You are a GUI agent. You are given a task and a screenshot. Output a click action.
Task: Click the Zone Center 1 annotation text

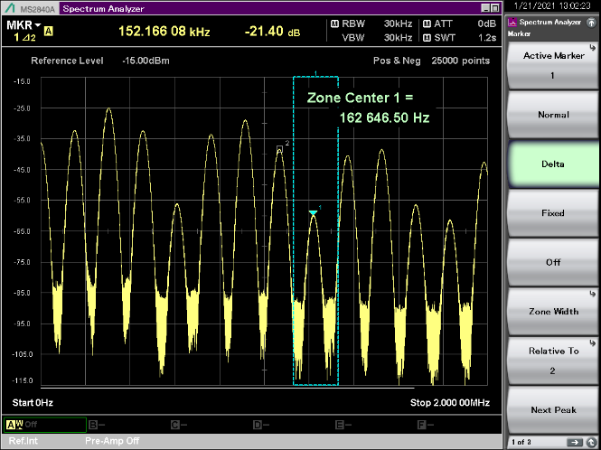coord(361,98)
